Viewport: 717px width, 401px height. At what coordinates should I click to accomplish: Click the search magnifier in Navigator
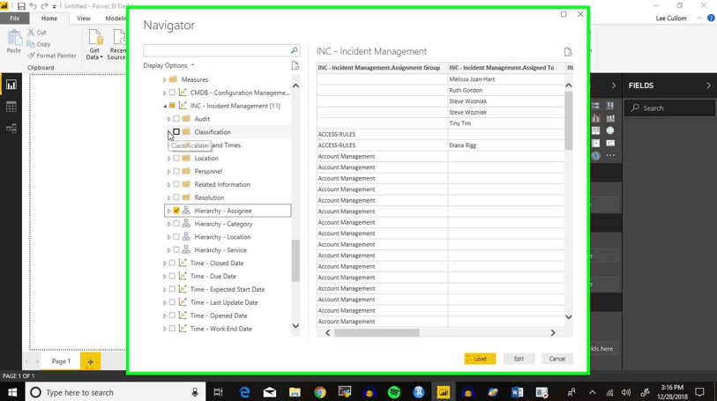click(294, 50)
